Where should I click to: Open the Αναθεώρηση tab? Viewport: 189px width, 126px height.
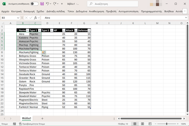[x=97, y=11]
